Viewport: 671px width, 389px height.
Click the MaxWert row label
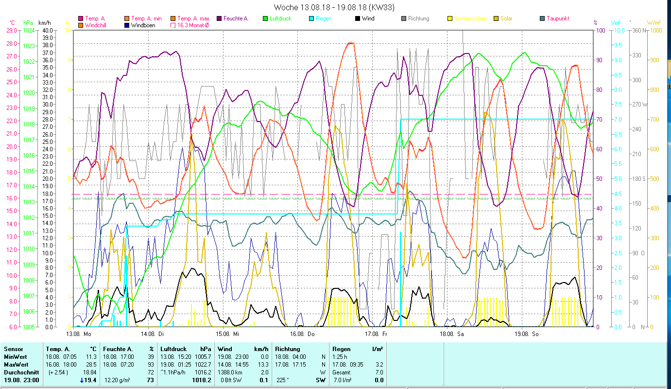(x=16, y=364)
